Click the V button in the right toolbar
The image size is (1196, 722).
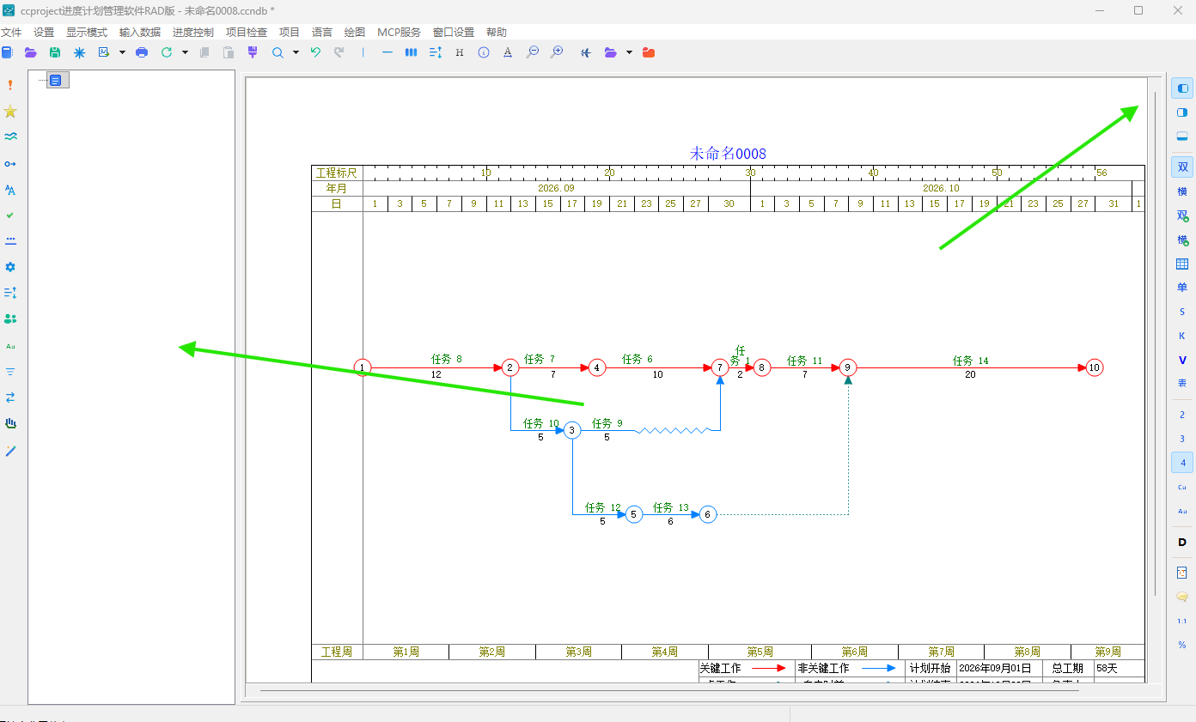(x=1182, y=360)
